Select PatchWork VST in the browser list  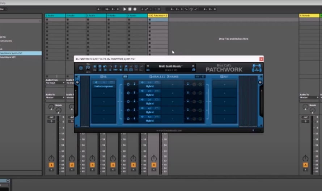click(x=8, y=57)
